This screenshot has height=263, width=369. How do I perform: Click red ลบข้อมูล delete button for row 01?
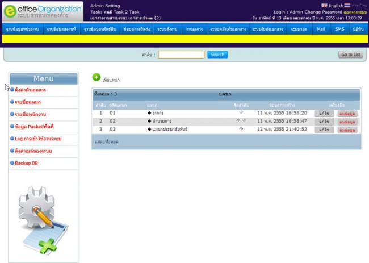[347, 114]
